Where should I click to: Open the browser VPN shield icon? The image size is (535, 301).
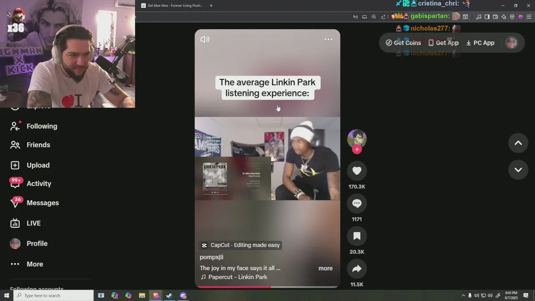tap(512, 17)
